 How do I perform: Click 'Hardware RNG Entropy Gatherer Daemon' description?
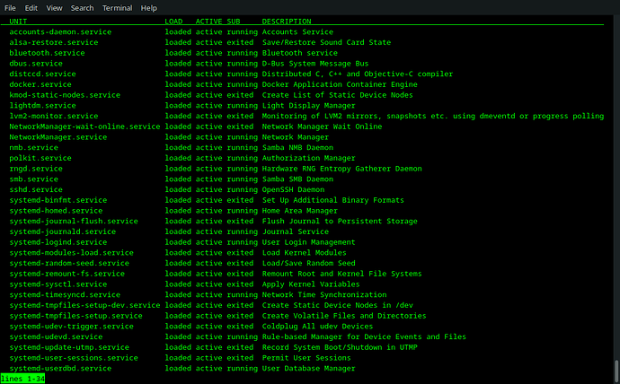341,169
